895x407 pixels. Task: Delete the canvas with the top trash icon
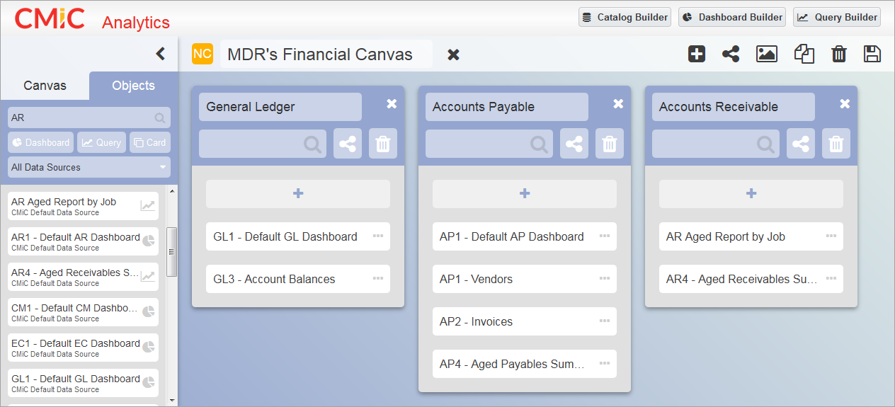pyautogui.click(x=839, y=54)
